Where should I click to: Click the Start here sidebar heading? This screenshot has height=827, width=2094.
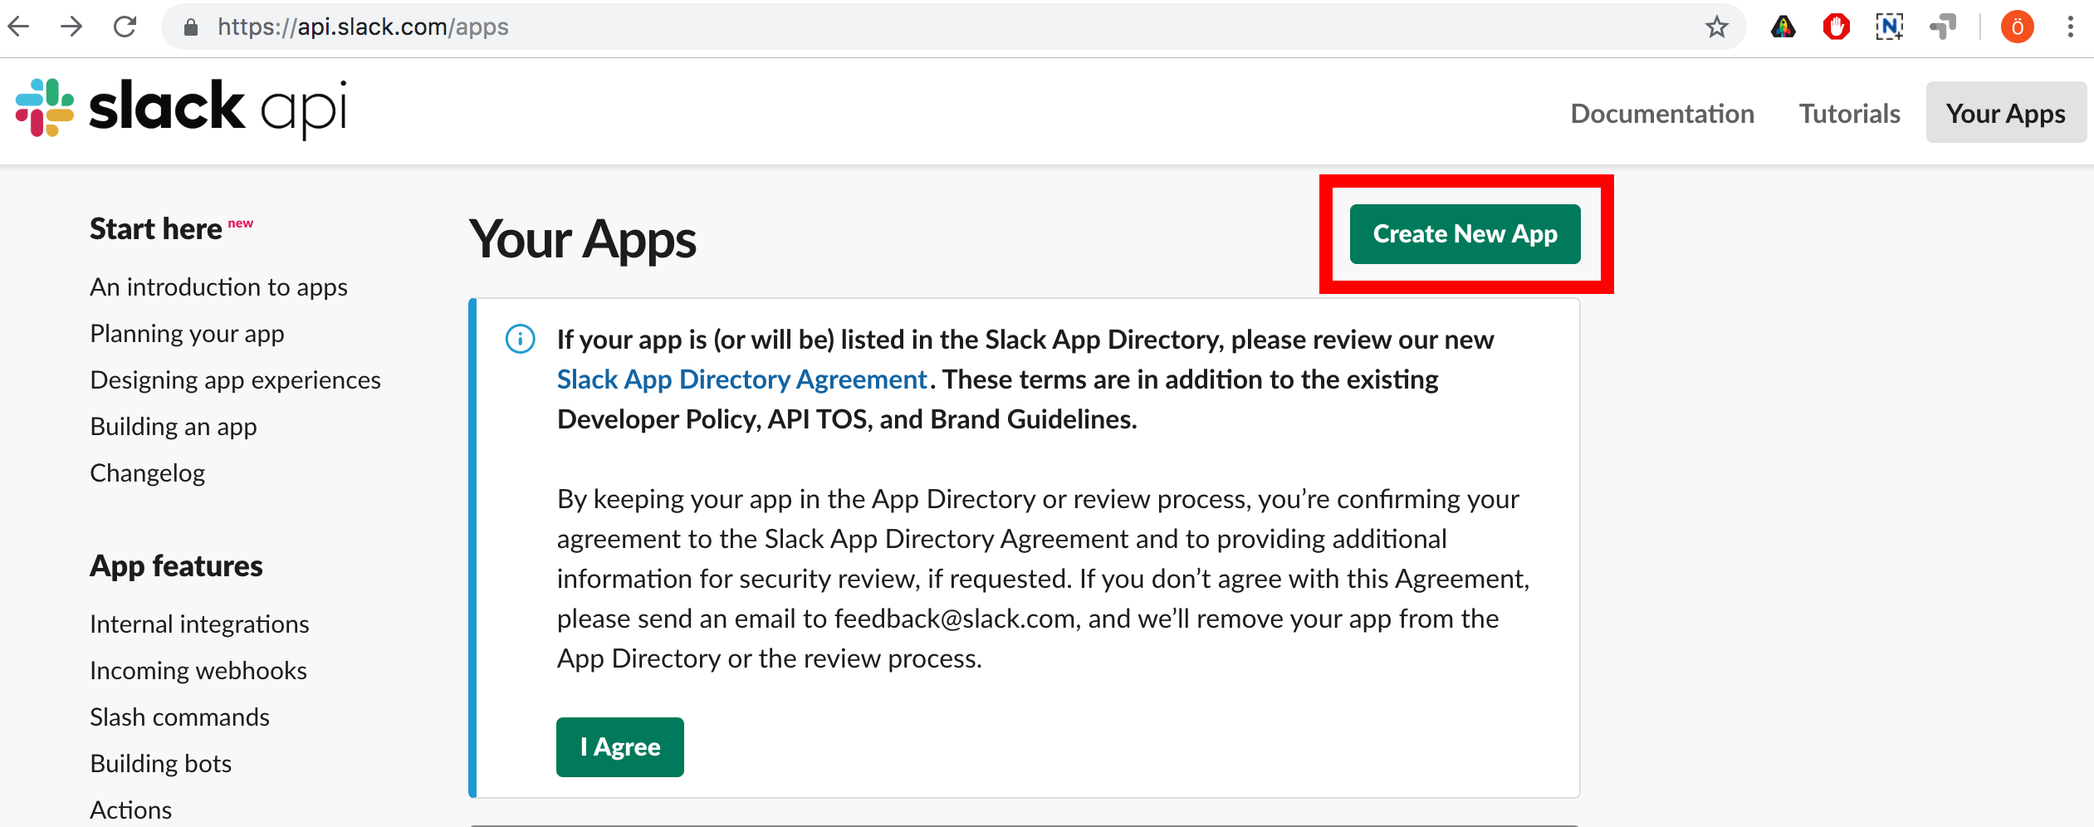[156, 229]
